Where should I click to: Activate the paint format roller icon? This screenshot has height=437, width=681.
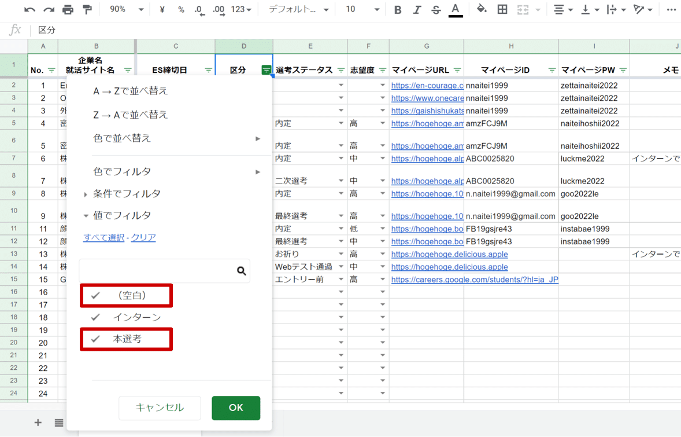(x=87, y=10)
